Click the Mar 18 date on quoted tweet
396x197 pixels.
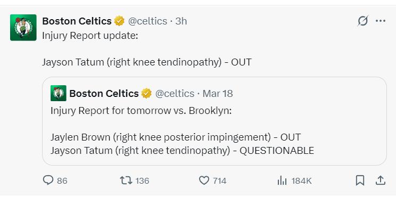pos(218,94)
